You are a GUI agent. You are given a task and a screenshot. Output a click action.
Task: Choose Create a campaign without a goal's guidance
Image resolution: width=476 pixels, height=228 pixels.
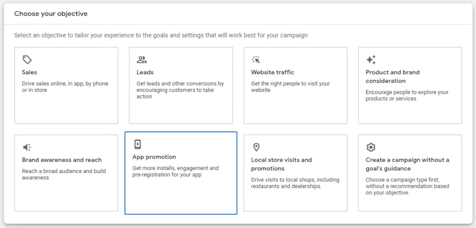click(x=407, y=164)
